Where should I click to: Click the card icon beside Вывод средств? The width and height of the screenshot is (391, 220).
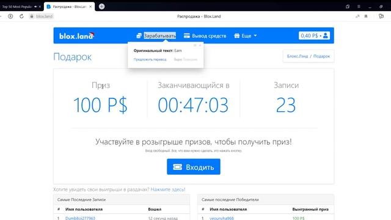[x=187, y=35]
